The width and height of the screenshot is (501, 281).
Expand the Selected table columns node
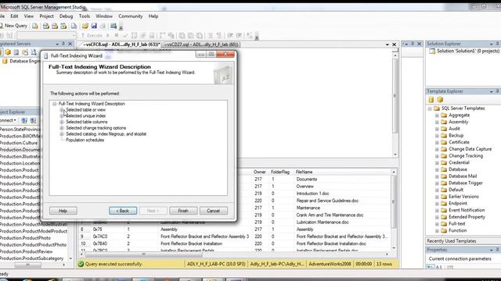(x=62, y=122)
